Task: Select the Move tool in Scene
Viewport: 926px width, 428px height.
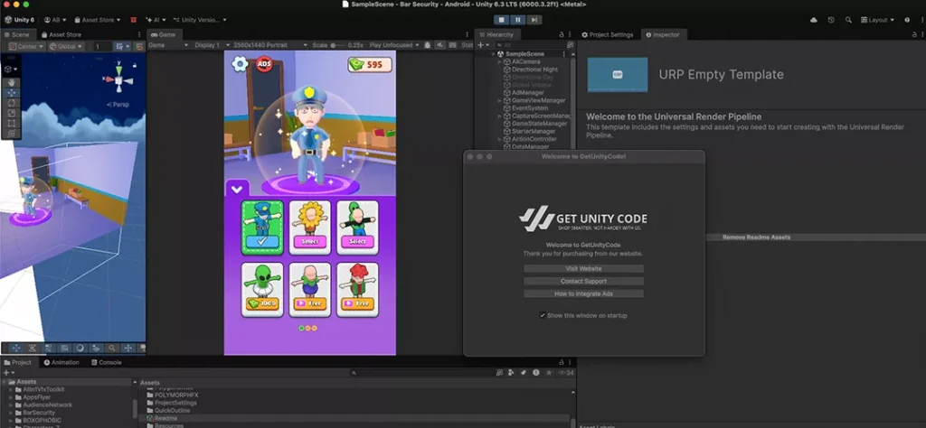Action: click(11, 93)
